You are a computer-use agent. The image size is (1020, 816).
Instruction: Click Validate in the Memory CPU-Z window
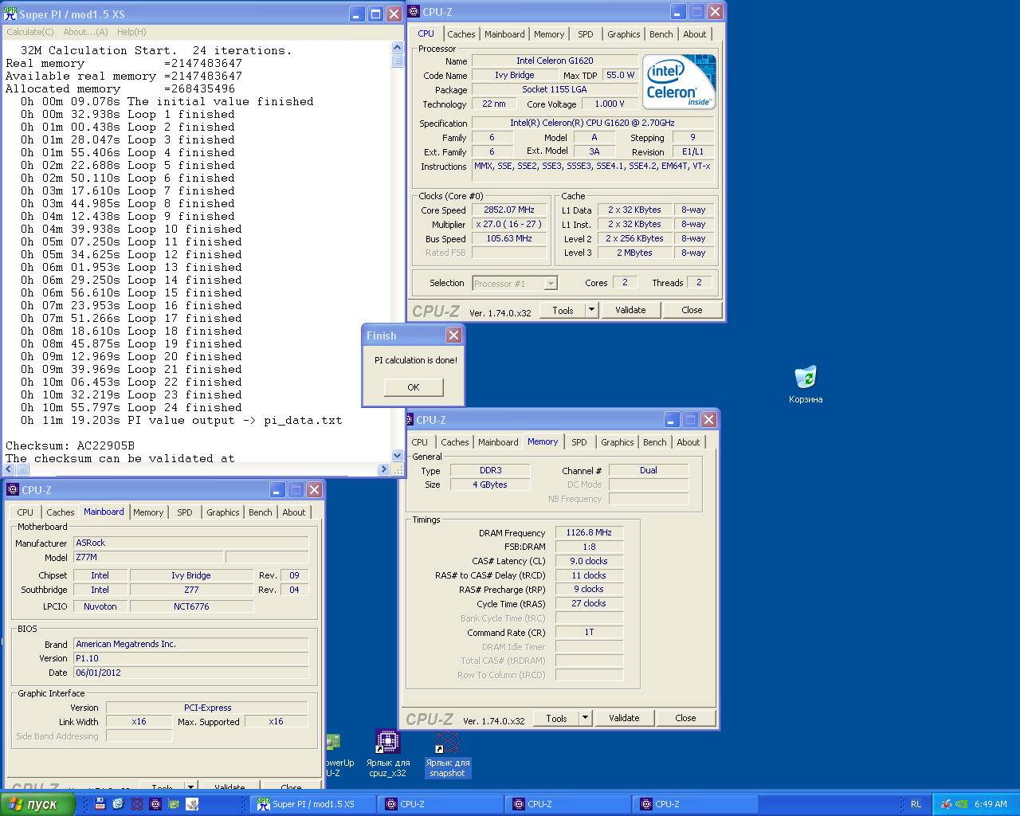[624, 718]
